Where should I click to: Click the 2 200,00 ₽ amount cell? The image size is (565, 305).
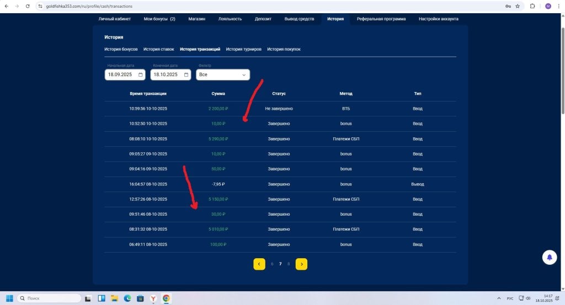tap(218, 109)
